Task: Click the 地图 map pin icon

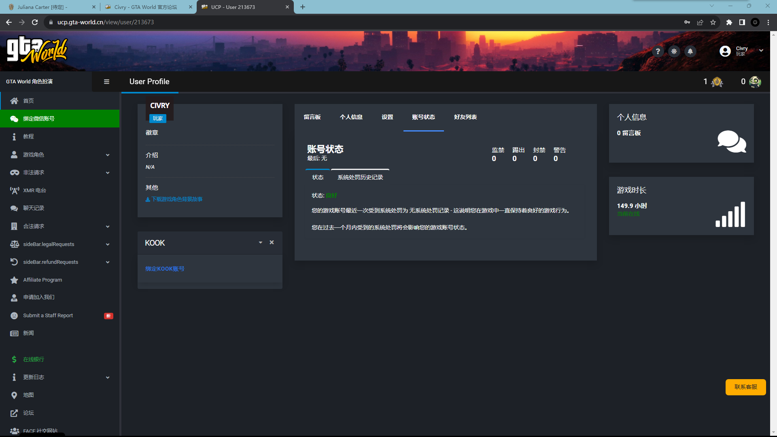Action: (14, 395)
